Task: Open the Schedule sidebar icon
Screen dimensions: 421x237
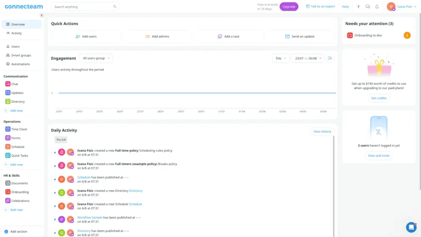Action: 8,147
